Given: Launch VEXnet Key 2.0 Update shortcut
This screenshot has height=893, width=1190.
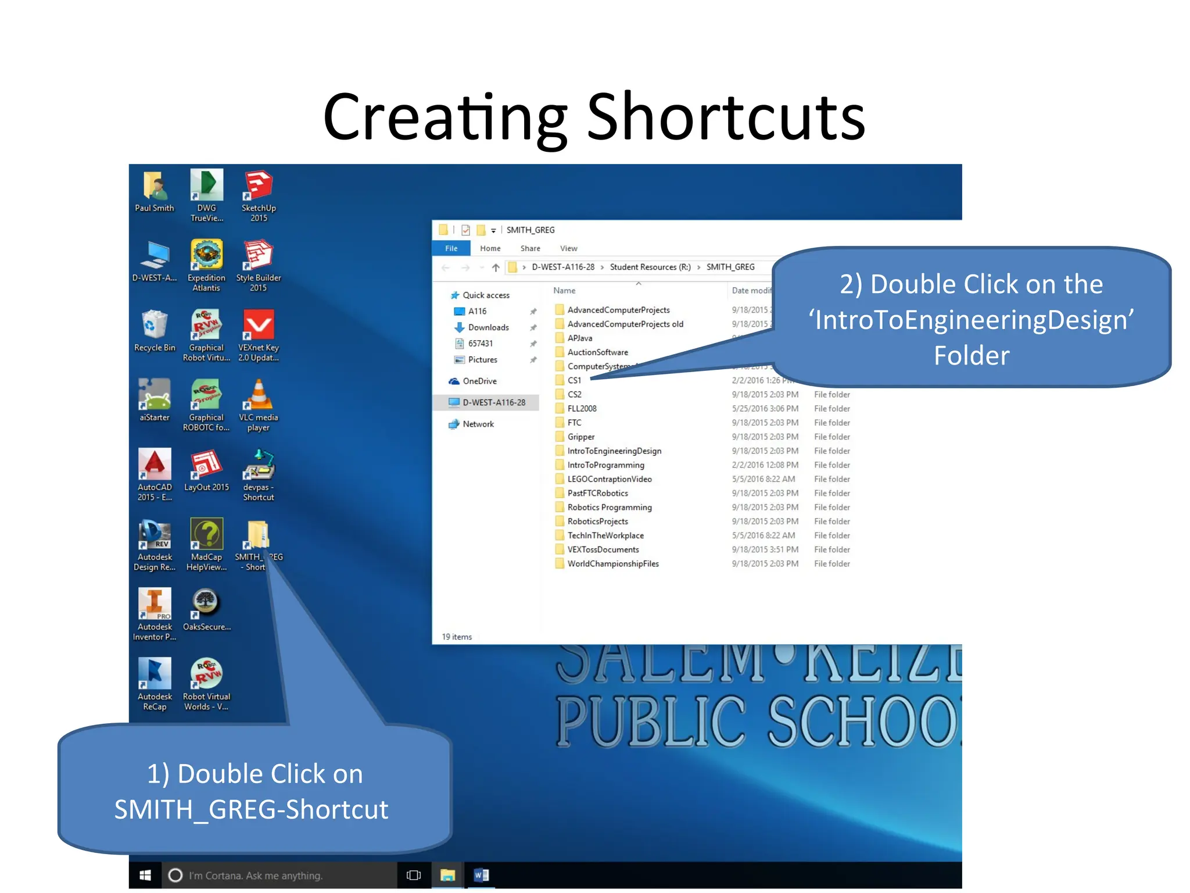Looking at the screenshot, I should tap(259, 335).
